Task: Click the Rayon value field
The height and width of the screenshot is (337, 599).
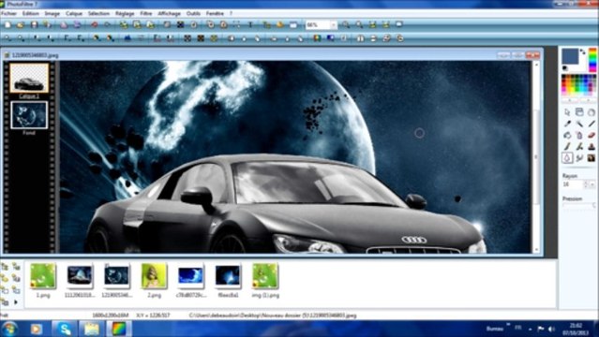Action: [x=572, y=184]
